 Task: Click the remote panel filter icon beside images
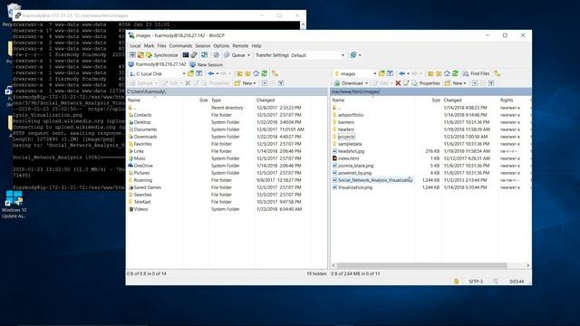click(x=390, y=73)
